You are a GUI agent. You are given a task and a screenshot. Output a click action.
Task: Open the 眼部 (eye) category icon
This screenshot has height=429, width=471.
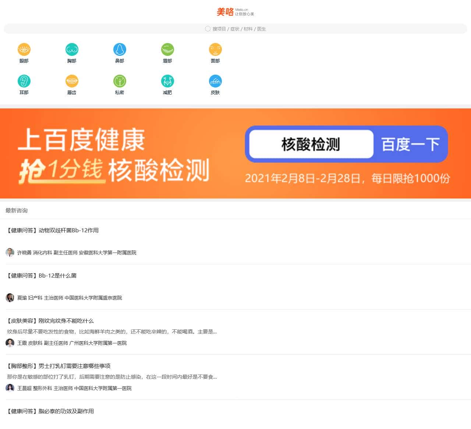(x=24, y=49)
